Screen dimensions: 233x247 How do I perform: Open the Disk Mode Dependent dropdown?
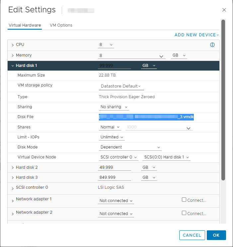tap(130, 147)
